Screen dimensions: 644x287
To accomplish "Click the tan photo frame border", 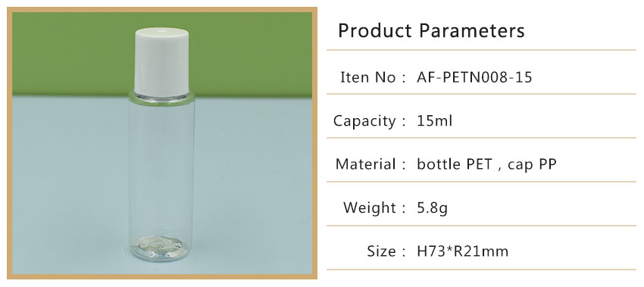I will tap(162, 9).
